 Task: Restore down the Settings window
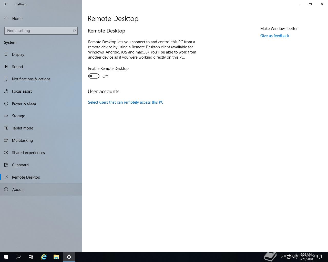[x=310, y=4]
